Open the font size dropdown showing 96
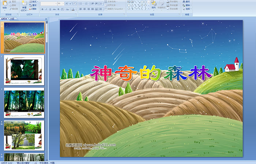Image resolution: width=256 pixels, height=164 pixels. coord(63,4)
